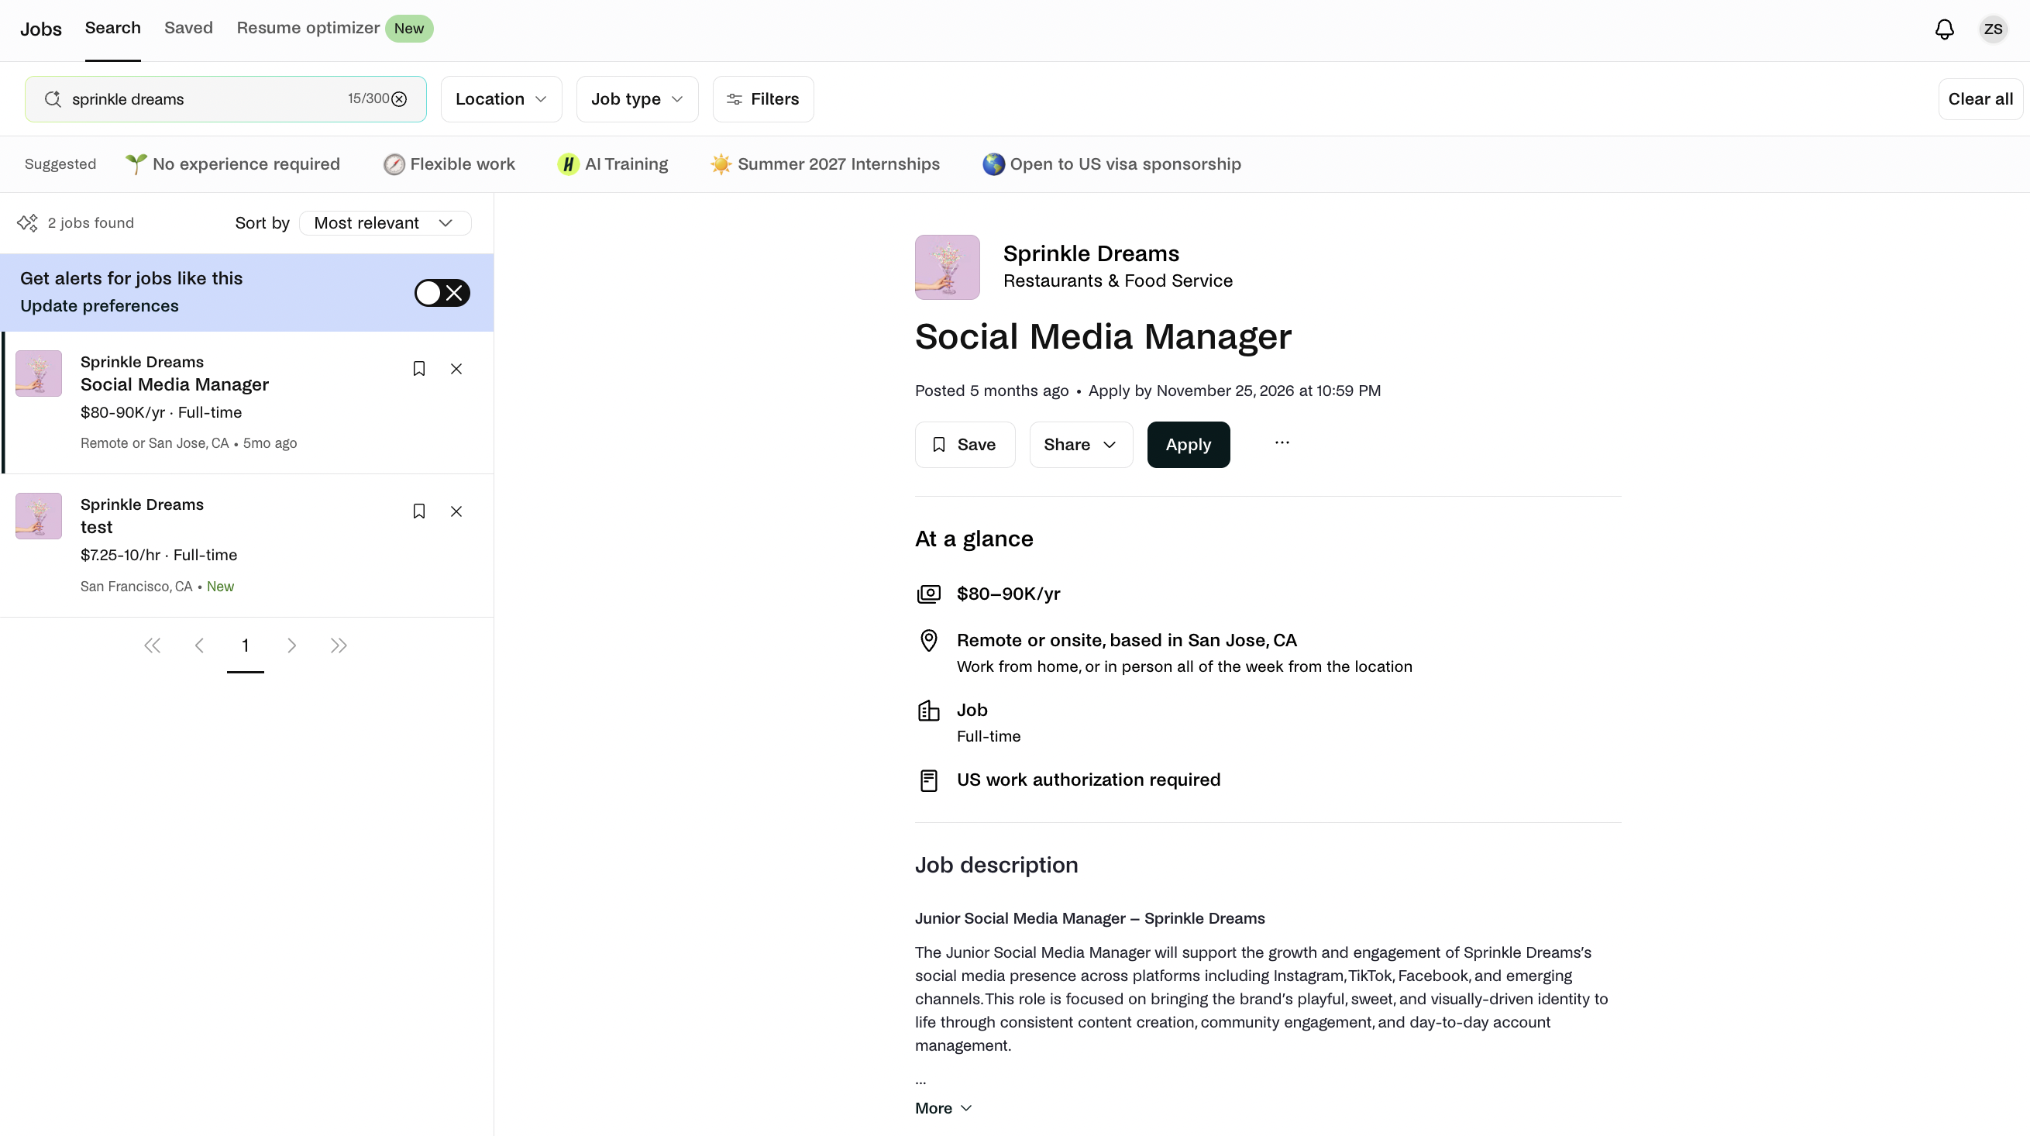Open the three-dot more options menu
The width and height of the screenshot is (2030, 1136).
1282,442
